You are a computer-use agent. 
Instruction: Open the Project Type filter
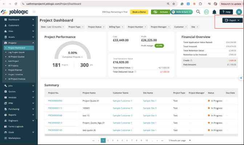point(76,27)
